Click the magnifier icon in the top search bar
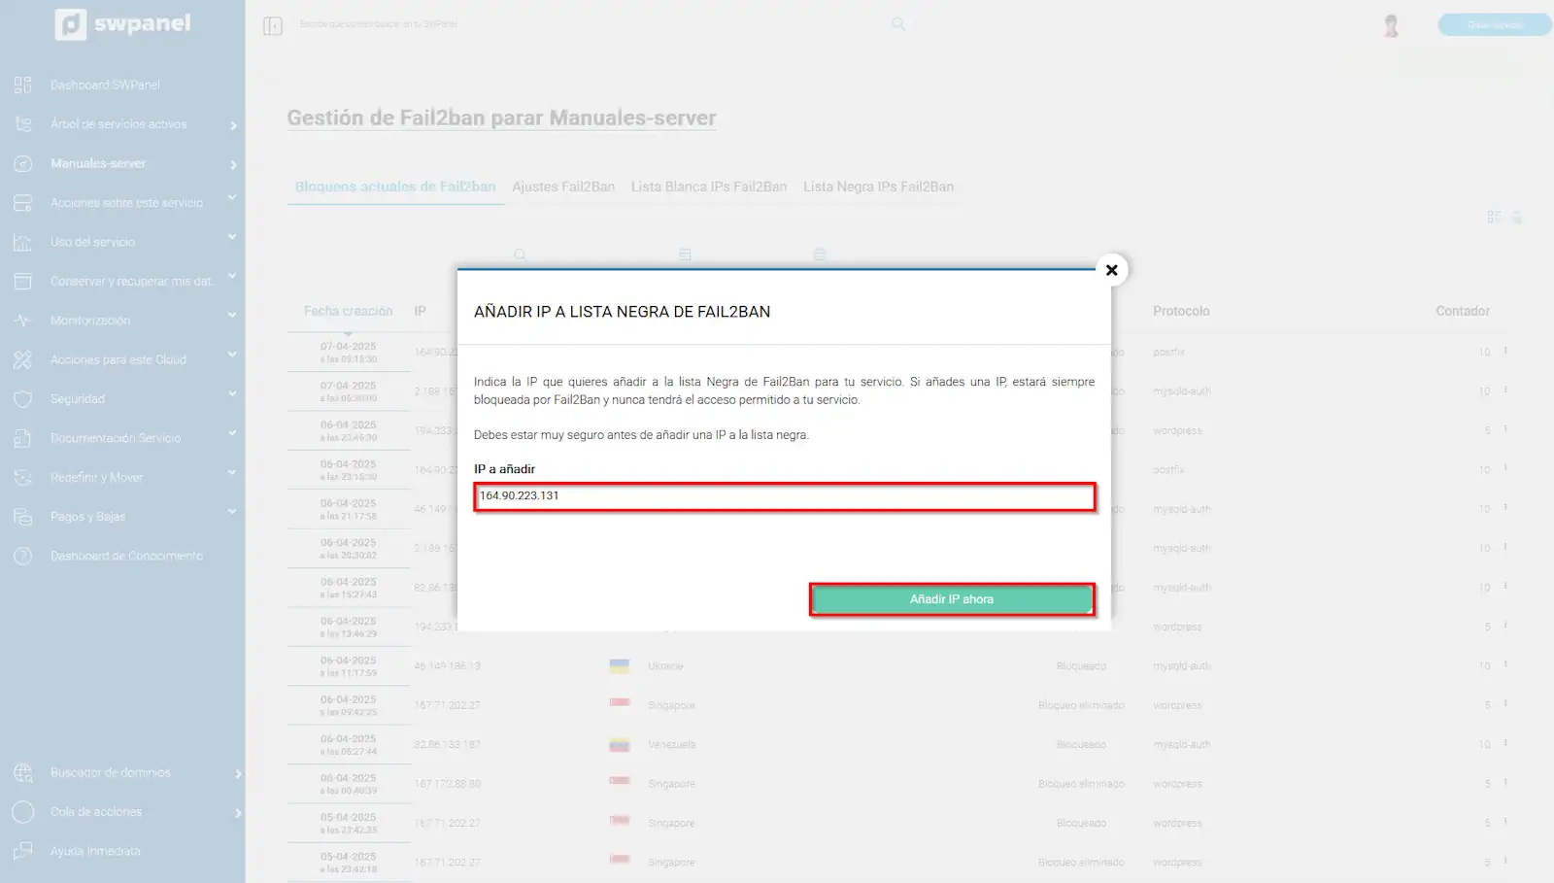This screenshot has height=883, width=1554. click(898, 24)
